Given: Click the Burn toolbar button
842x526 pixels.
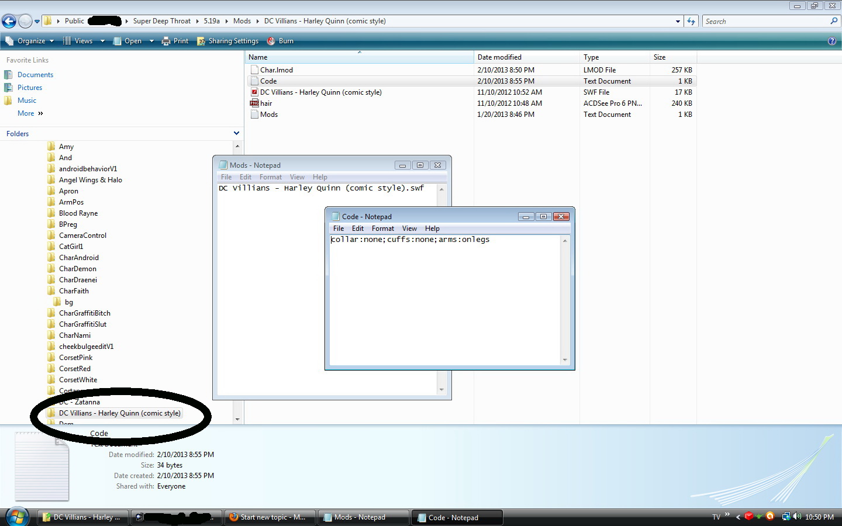Looking at the screenshot, I should click(x=280, y=41).
